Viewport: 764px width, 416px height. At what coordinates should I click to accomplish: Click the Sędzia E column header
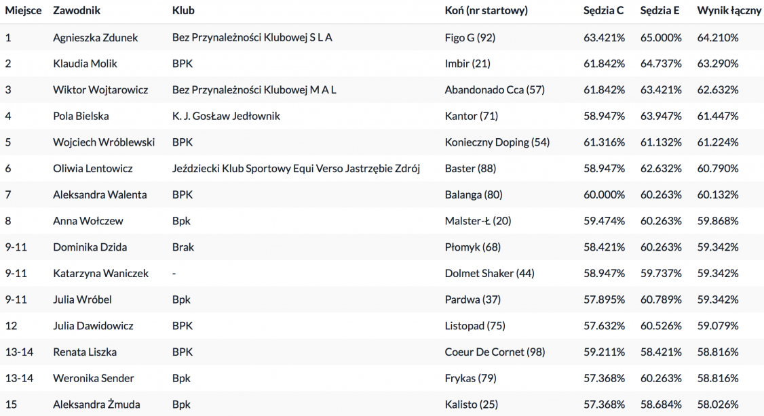tap(660, 11)
